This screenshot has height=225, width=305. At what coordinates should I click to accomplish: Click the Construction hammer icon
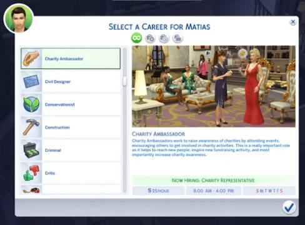[31, 127]
